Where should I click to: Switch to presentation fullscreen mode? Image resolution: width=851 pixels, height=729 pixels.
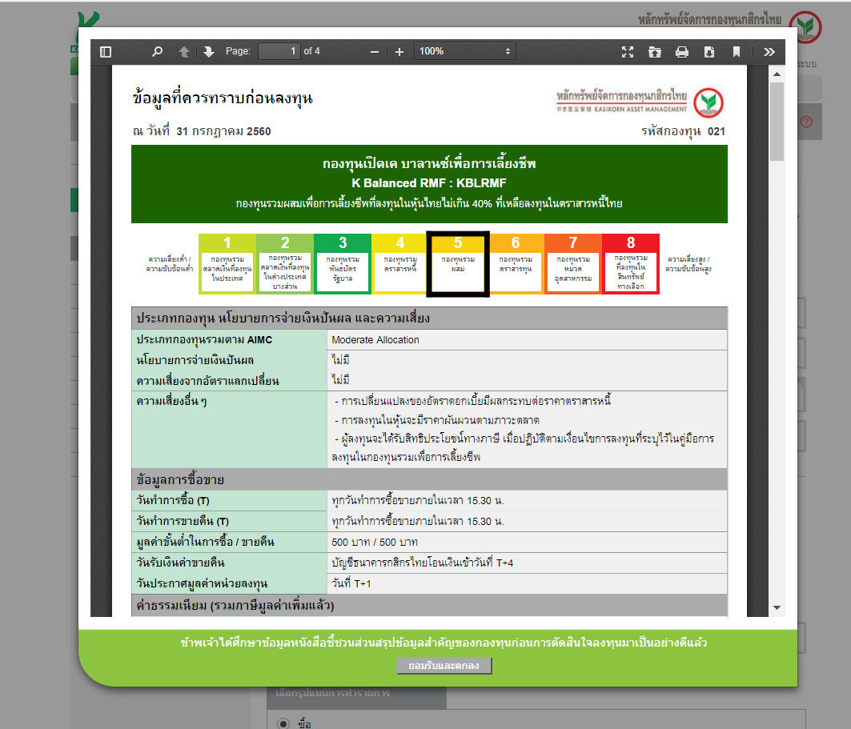point(628,51)
